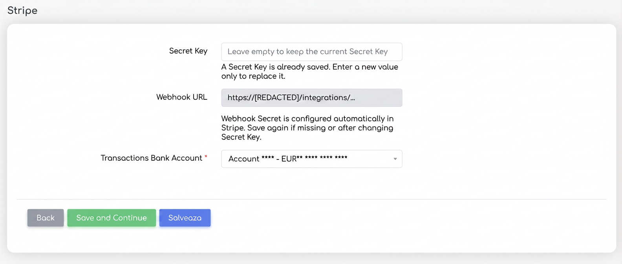Click the 'Save again if missing' help line
Screen dimensions: 622x264
(307, 128)
